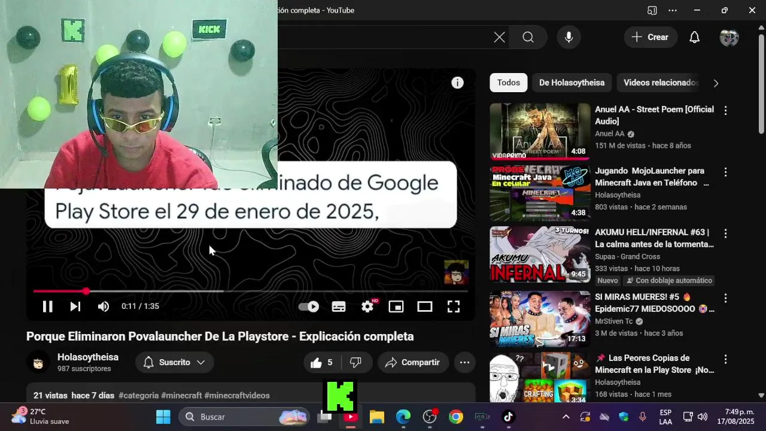Click the tray microphone icon
Image resolution: width=766 pixels, height=431 pixels.
(x=643, y=417)
